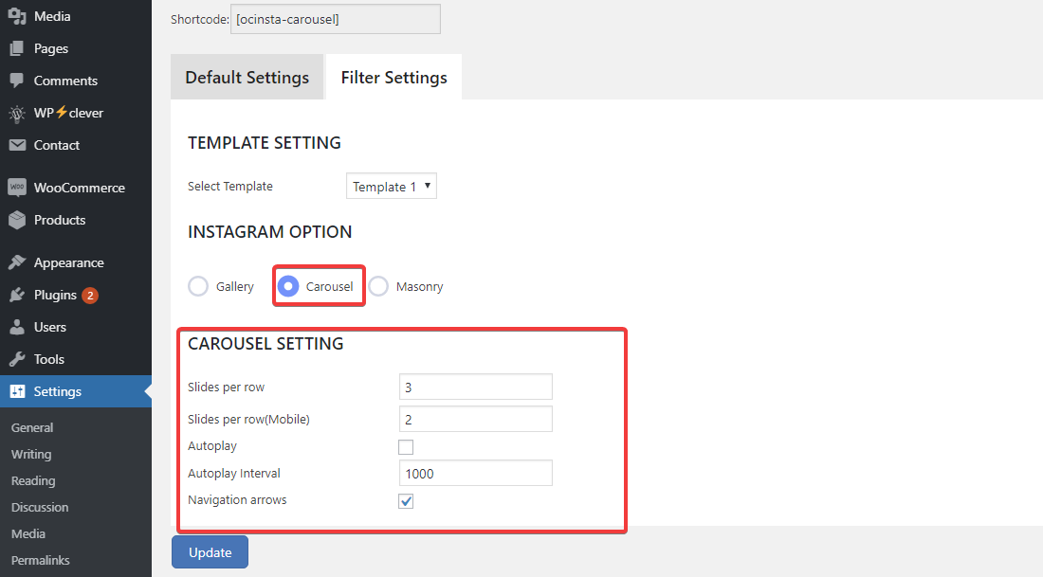Screen dimensions: 1043x577
Task: Click the Plugins plug icon
Action: click(17, 295)
